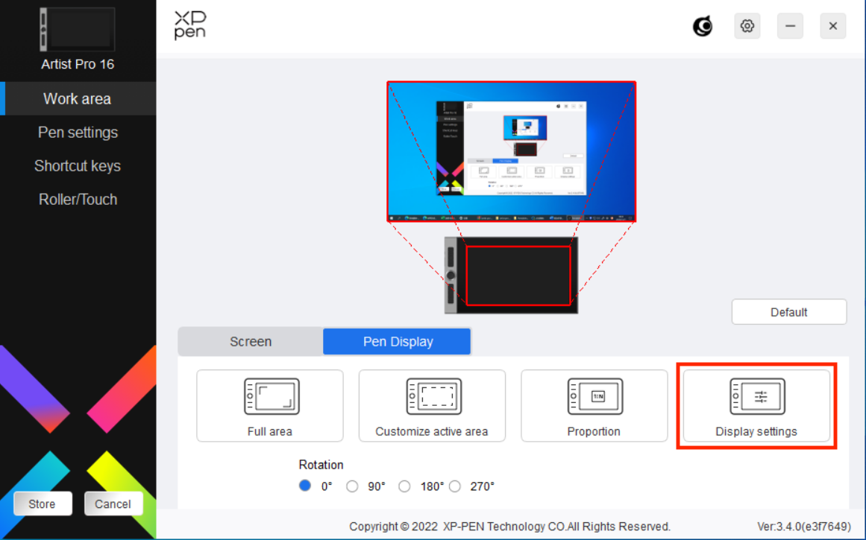Switch to the Screen tab
The height and width of the screenshot is (540, 866).
coord(251,342)
